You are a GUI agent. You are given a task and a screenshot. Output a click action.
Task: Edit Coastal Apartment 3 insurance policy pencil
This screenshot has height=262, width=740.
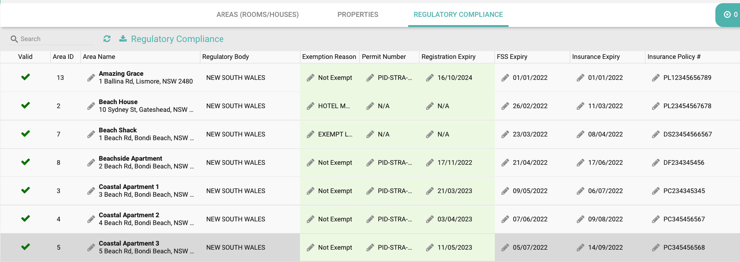click(x=656, y=247)
